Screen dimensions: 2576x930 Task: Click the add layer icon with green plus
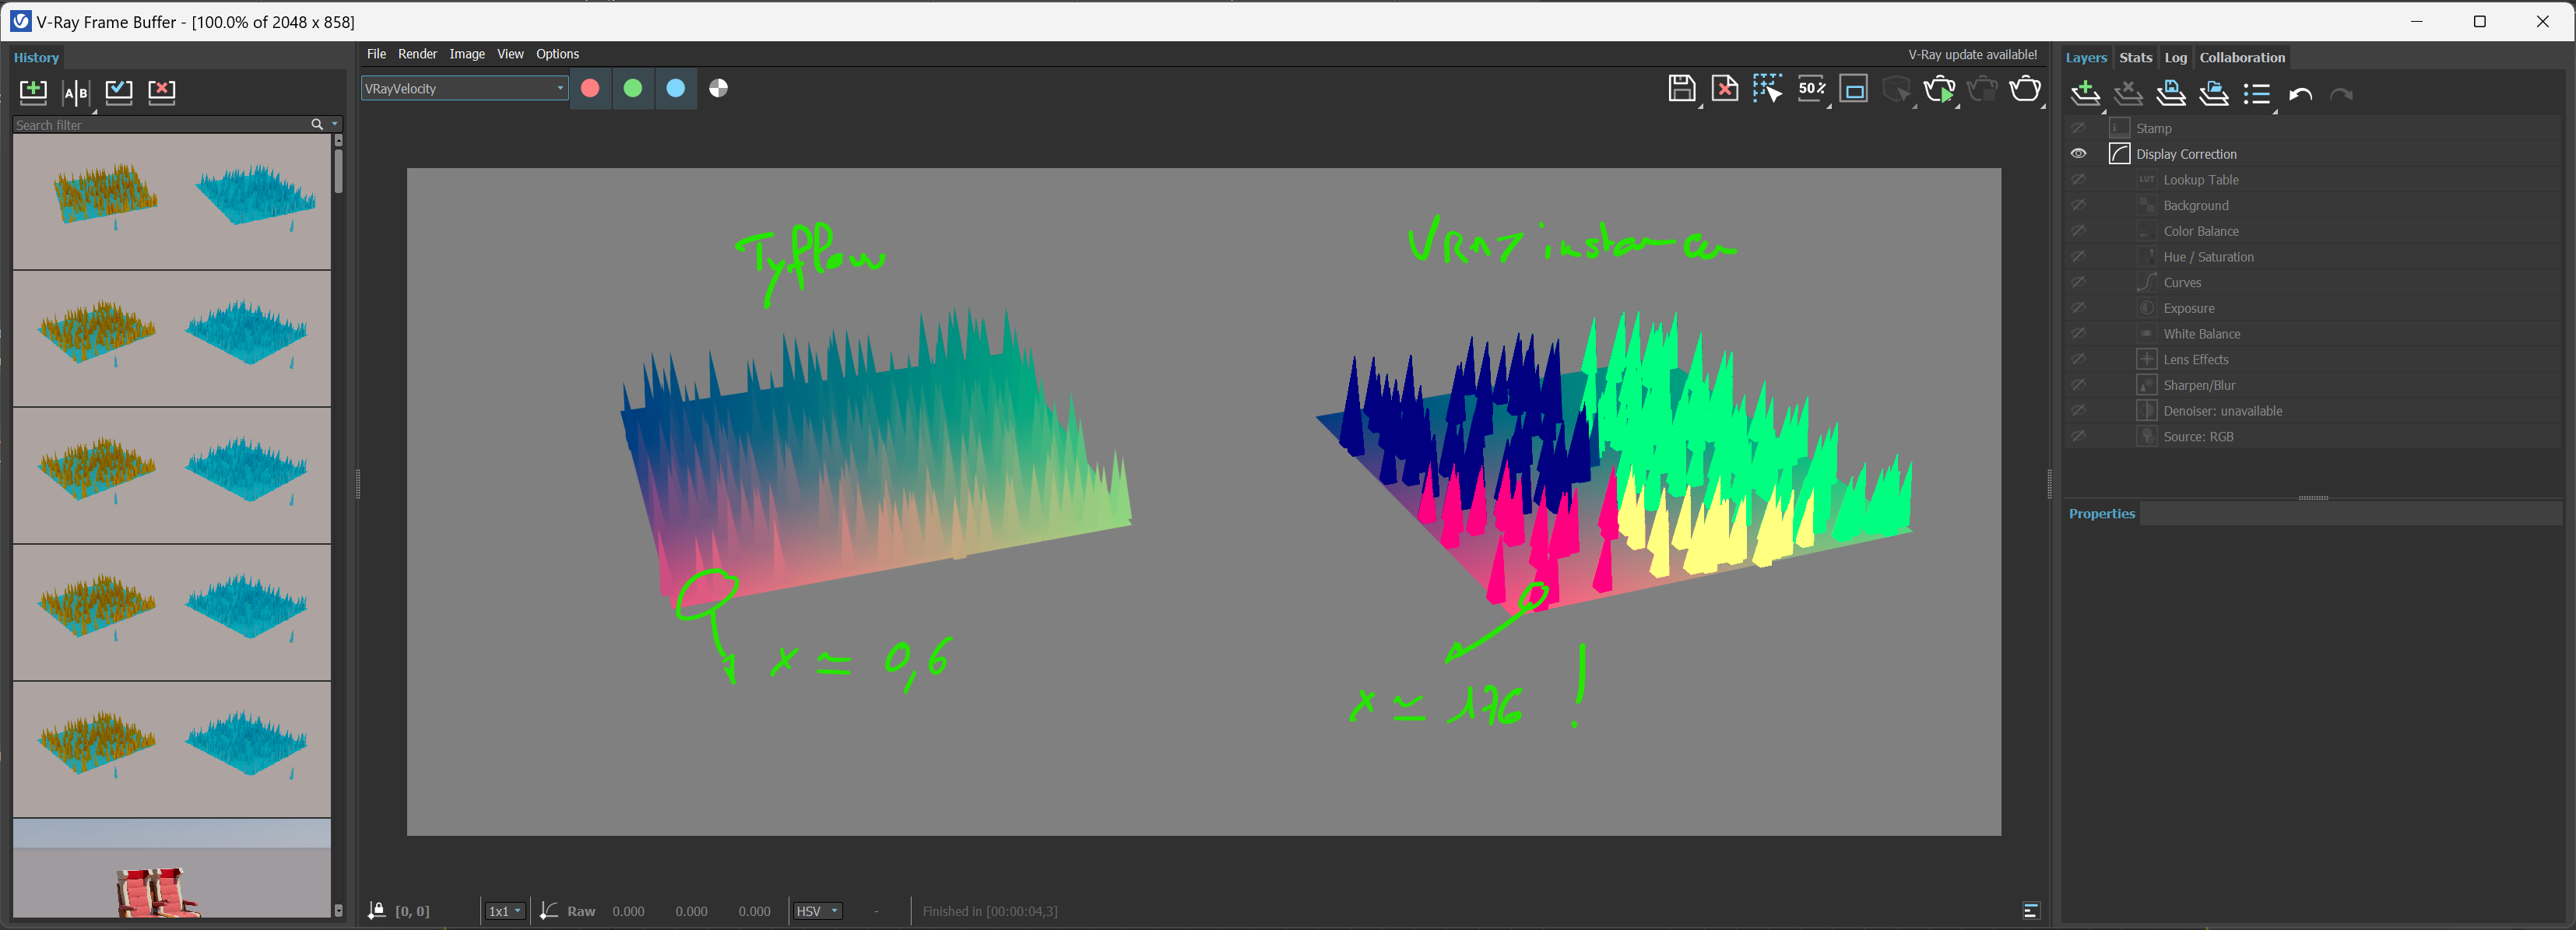tap(2085, 93)
